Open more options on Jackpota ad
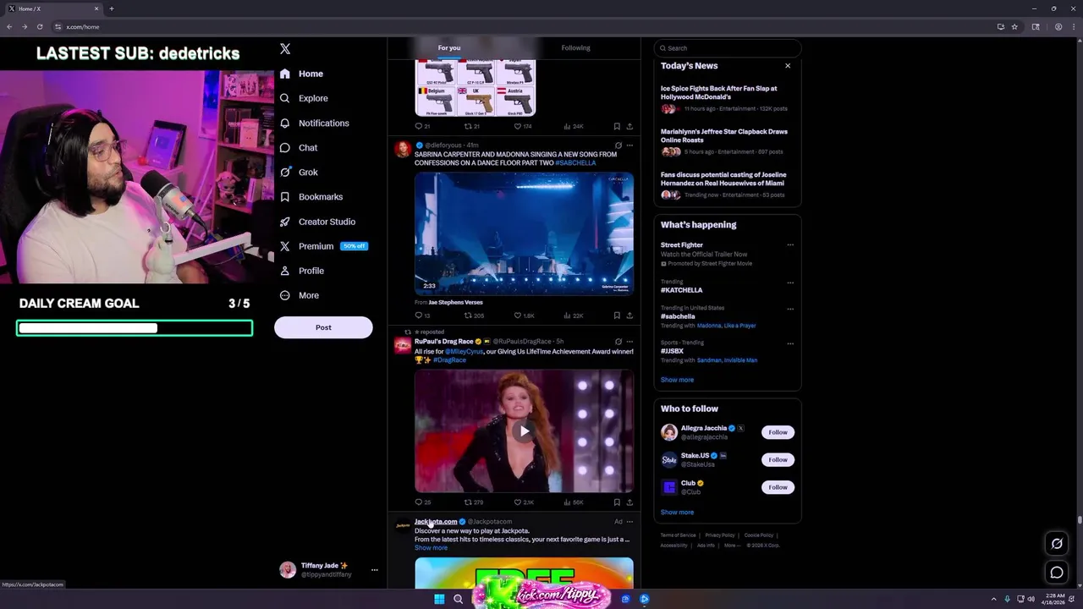Viewport: 1083px width, 609px height. [629, 522]
